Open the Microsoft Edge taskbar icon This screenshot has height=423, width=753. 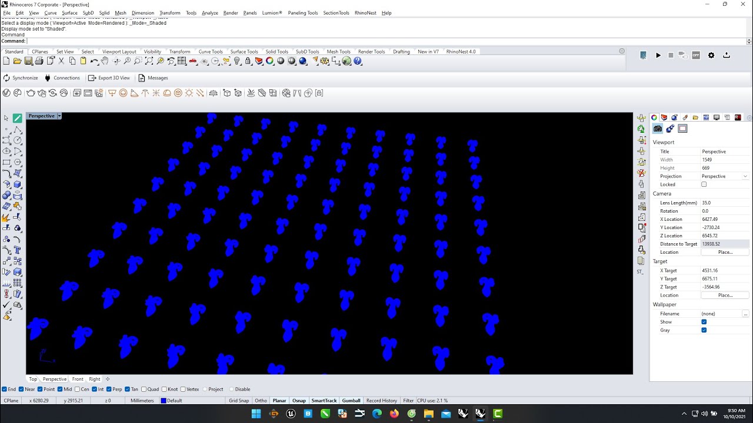[377, 414]
